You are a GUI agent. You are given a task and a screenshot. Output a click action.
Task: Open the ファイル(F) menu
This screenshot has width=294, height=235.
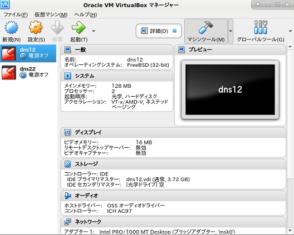(x=16, y=14)
